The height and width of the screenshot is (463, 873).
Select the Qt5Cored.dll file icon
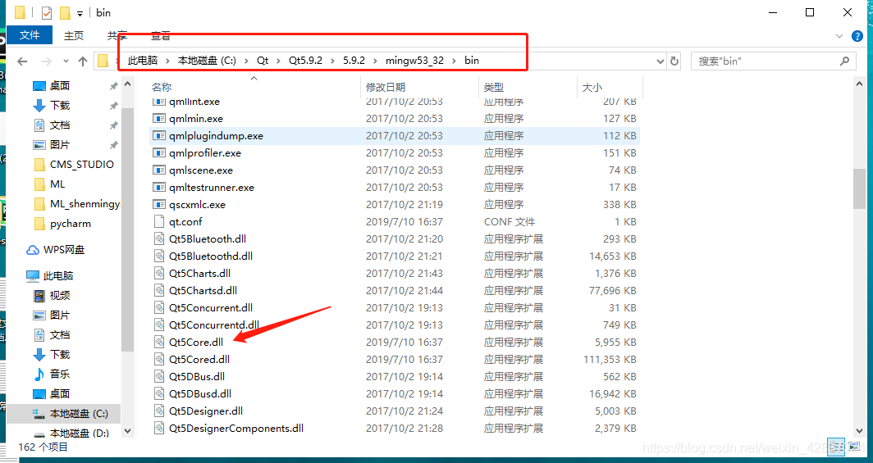tap(159, 360)
